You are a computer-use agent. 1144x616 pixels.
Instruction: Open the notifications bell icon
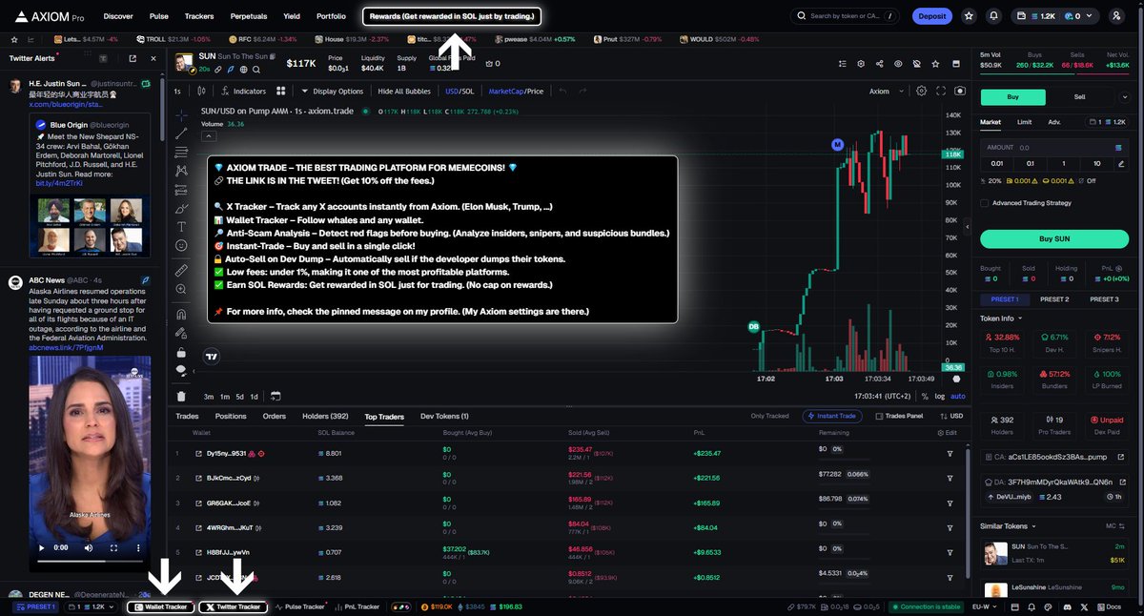[994, 16]
